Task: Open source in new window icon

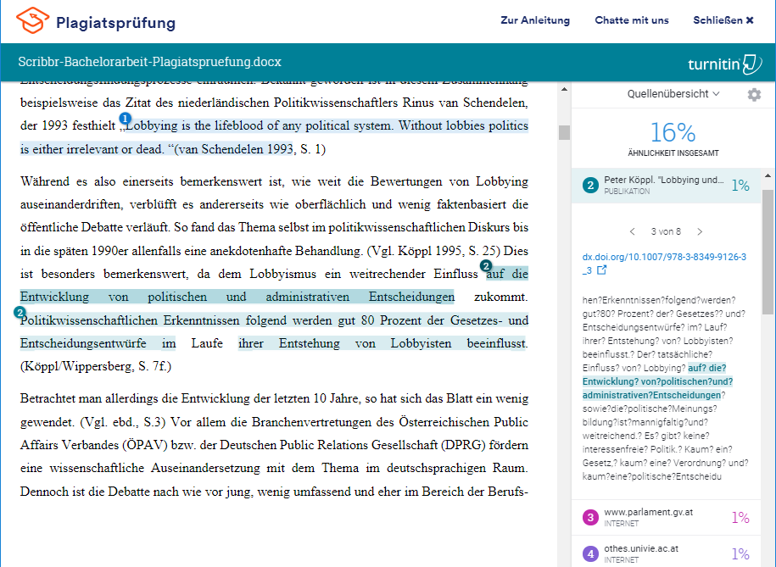Action: (x=602, y=270)
